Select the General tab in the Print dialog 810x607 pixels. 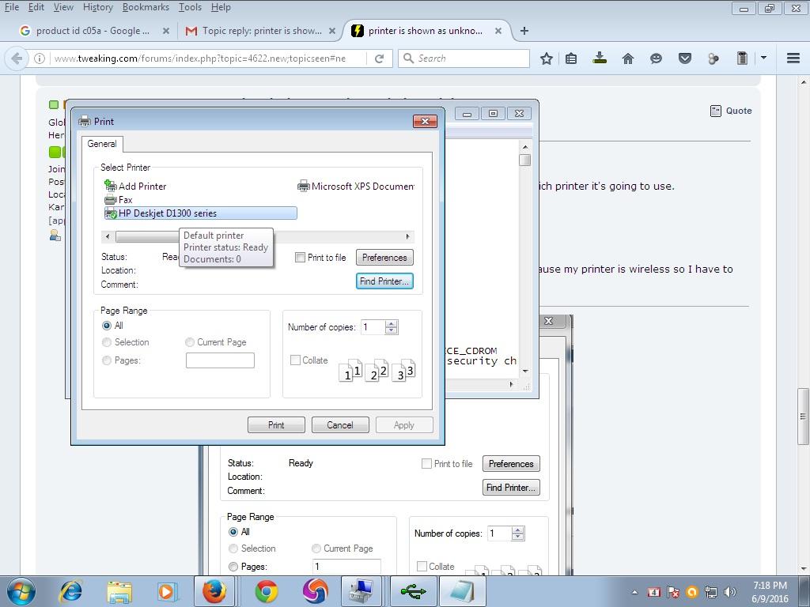[102, 144]
